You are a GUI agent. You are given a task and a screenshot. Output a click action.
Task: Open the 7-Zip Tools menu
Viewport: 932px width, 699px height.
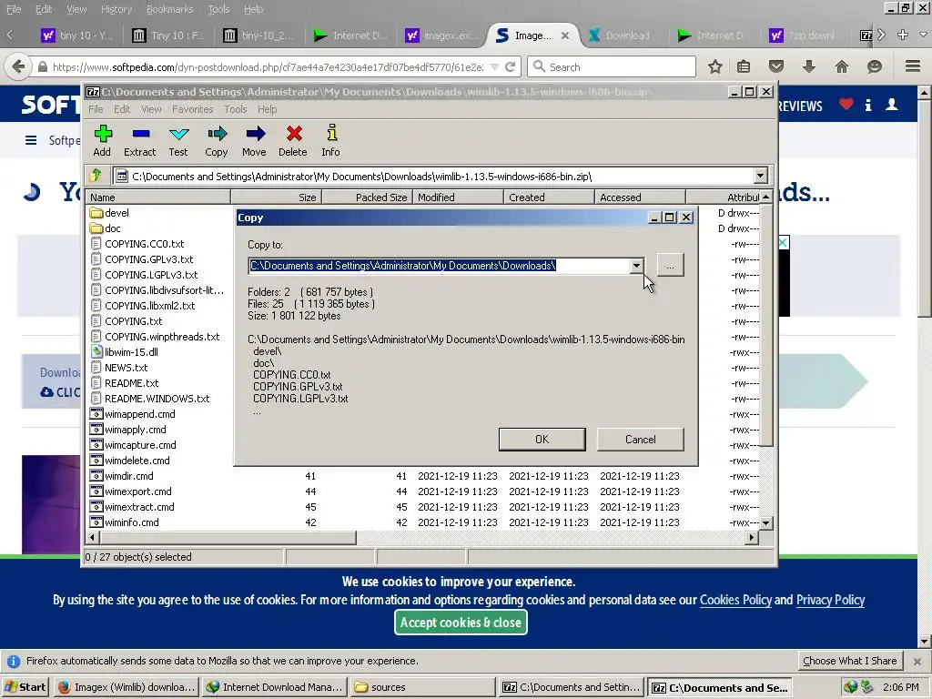click(236, 109)
